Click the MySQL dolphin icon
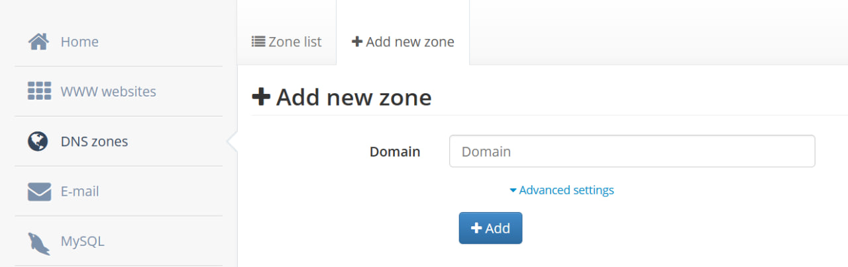Image resolution: width=848 pixels, height=267 pixels. [39, 243]
